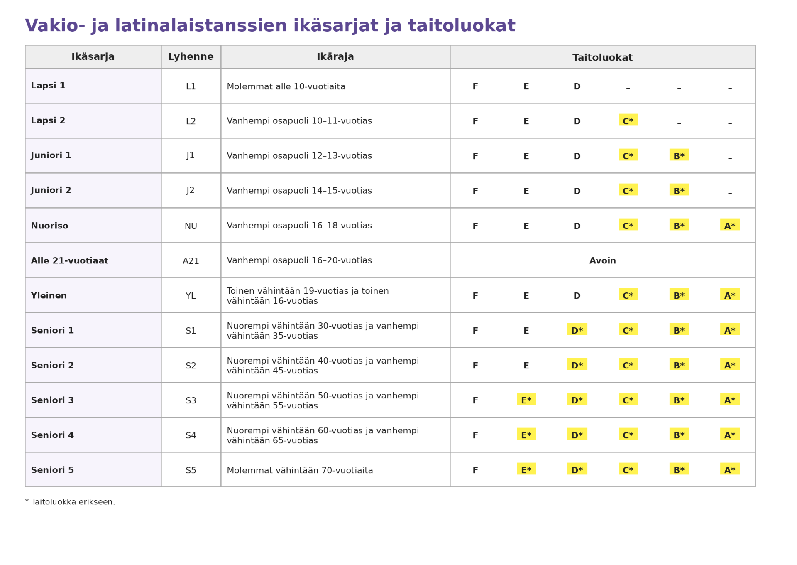Click the A* badge in Seniori 5 row
The width and height of the screenshot is (797, 565).
pyautogui.click(x=730, y=469)
